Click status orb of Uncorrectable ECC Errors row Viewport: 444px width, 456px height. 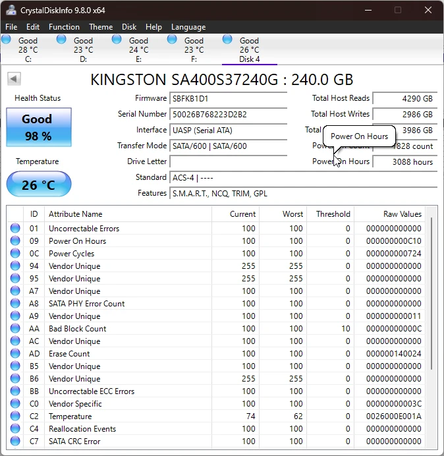click(15, 391)
